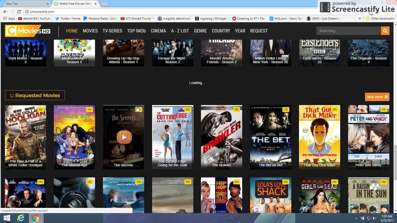This screenshot has width=397, height=223.
Task: Open the GENRE menu
Action: pos(200,31)
